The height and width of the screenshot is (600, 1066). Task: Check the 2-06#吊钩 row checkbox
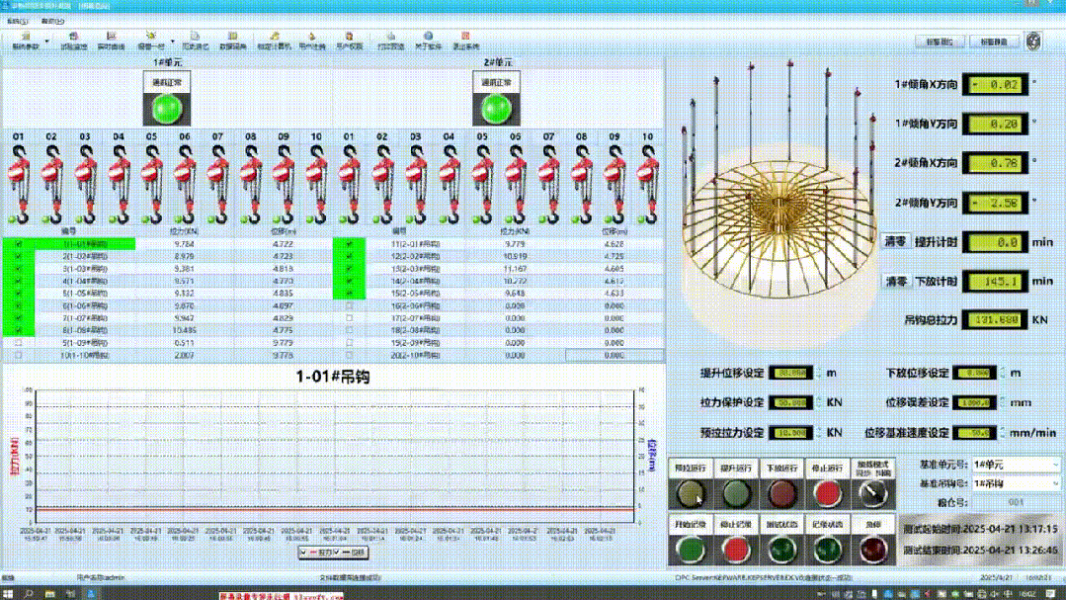tap(349, 307)
